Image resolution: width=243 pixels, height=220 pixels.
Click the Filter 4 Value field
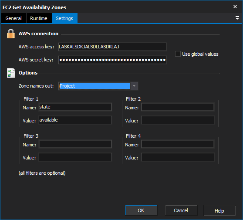click(178, 157)
